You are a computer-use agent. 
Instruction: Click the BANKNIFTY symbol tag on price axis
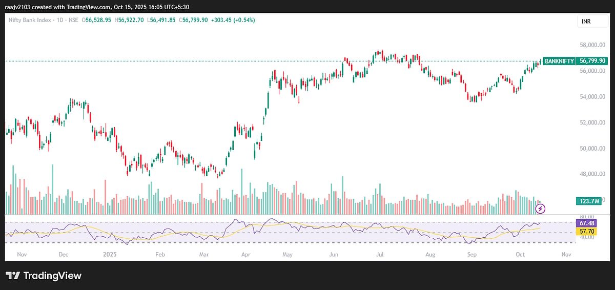click(x=559, y=60)
